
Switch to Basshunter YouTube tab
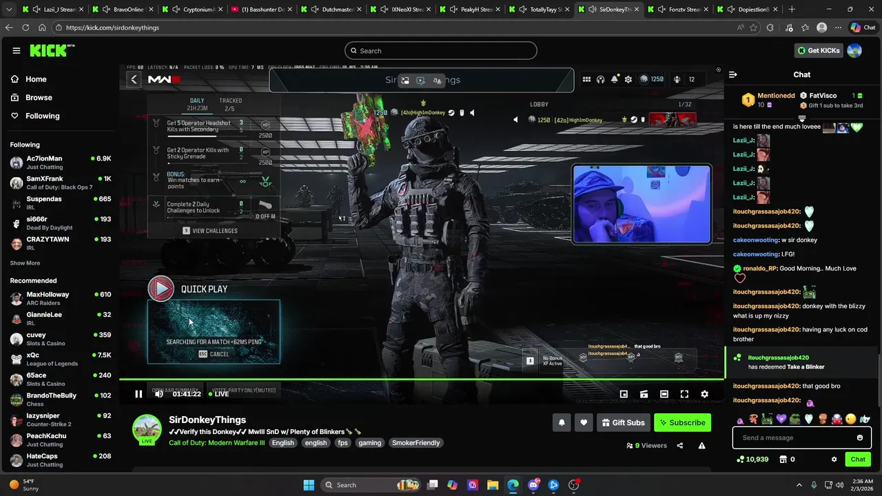click(263, 10)
